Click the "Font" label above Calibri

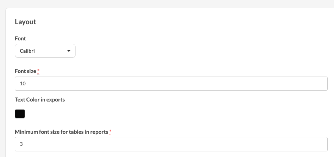pyautogui.click(x=20, y=38)
